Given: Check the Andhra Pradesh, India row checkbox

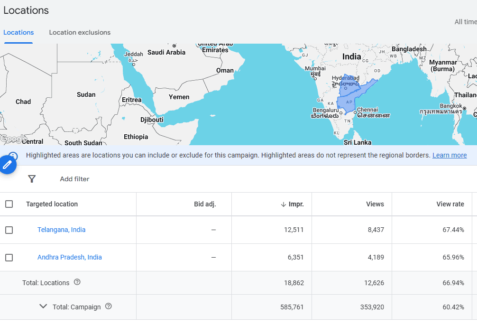Looking at the screenshot, I should (x=9, y=257).
